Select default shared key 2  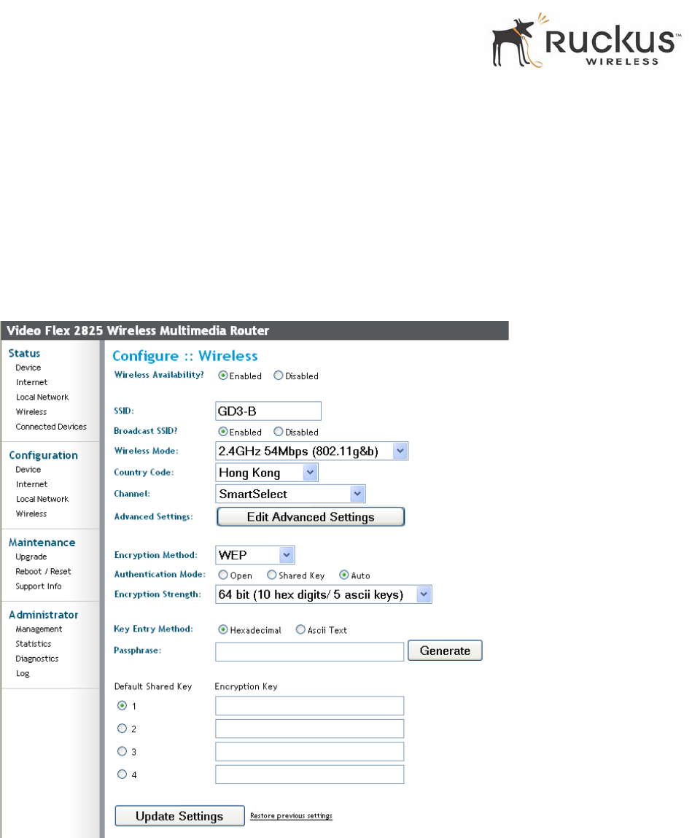122,729
